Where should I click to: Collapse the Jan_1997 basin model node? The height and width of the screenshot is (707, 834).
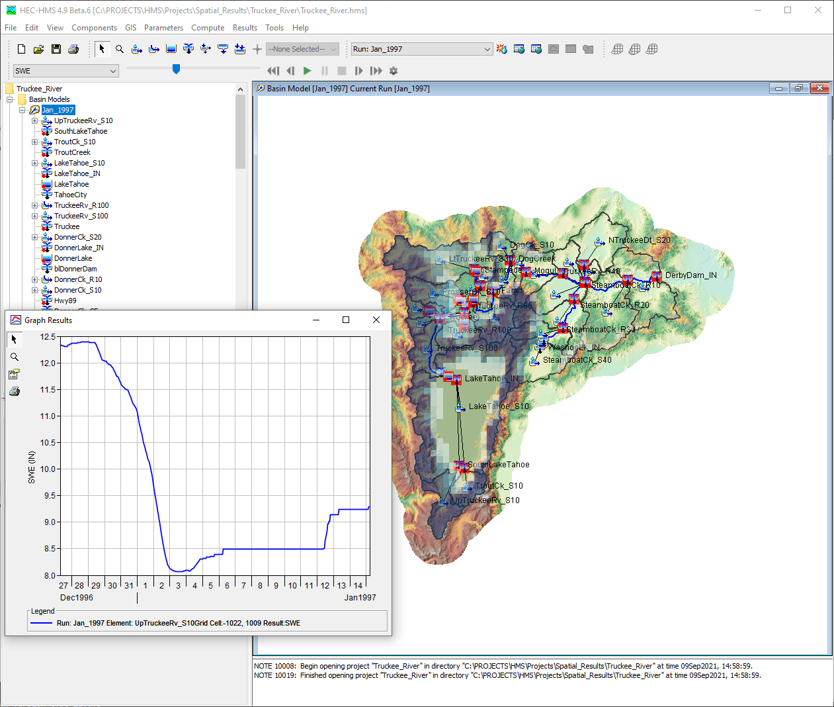(22, 110)
